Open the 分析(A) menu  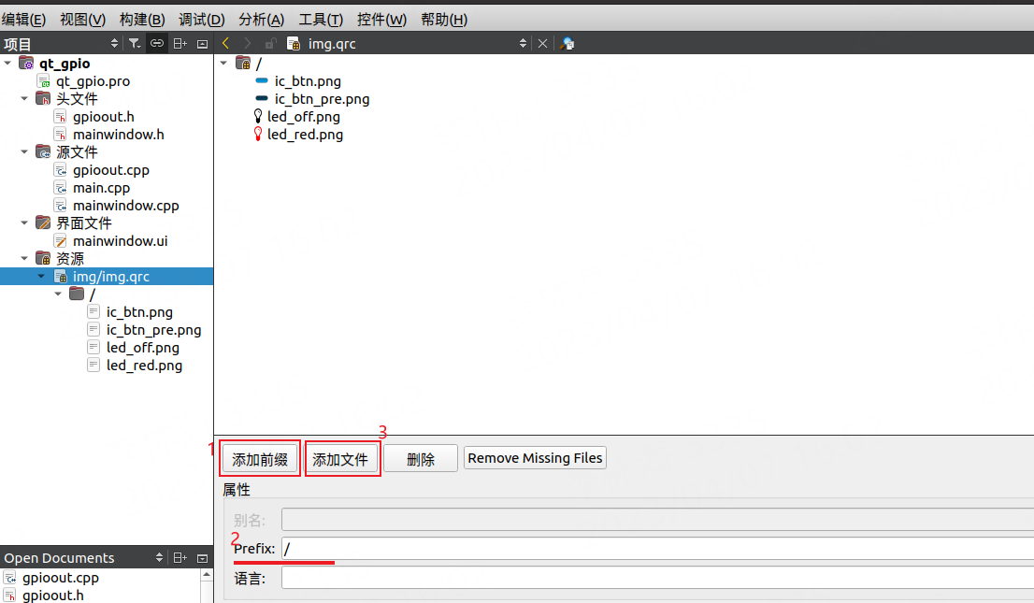261,20
